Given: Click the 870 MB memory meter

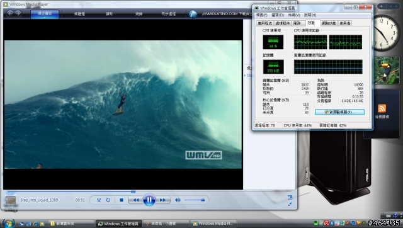Looking at the screenshot, I should 273,67.
